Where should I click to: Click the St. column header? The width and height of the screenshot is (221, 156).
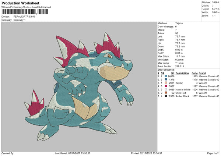(x=173, y=73)
